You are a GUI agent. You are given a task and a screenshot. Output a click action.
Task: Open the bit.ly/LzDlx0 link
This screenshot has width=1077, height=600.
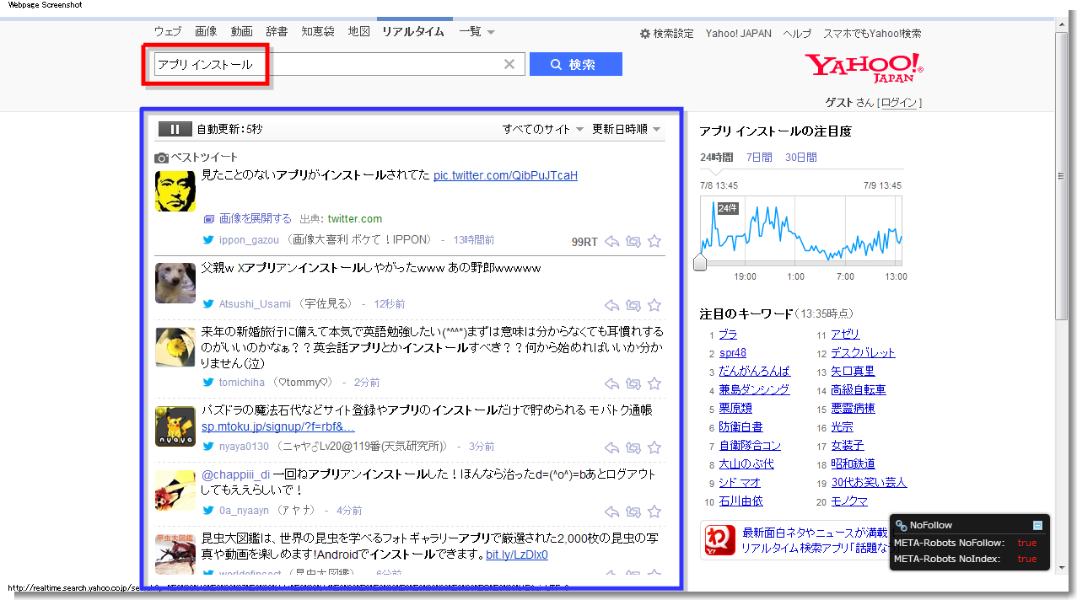click(517, 554)
